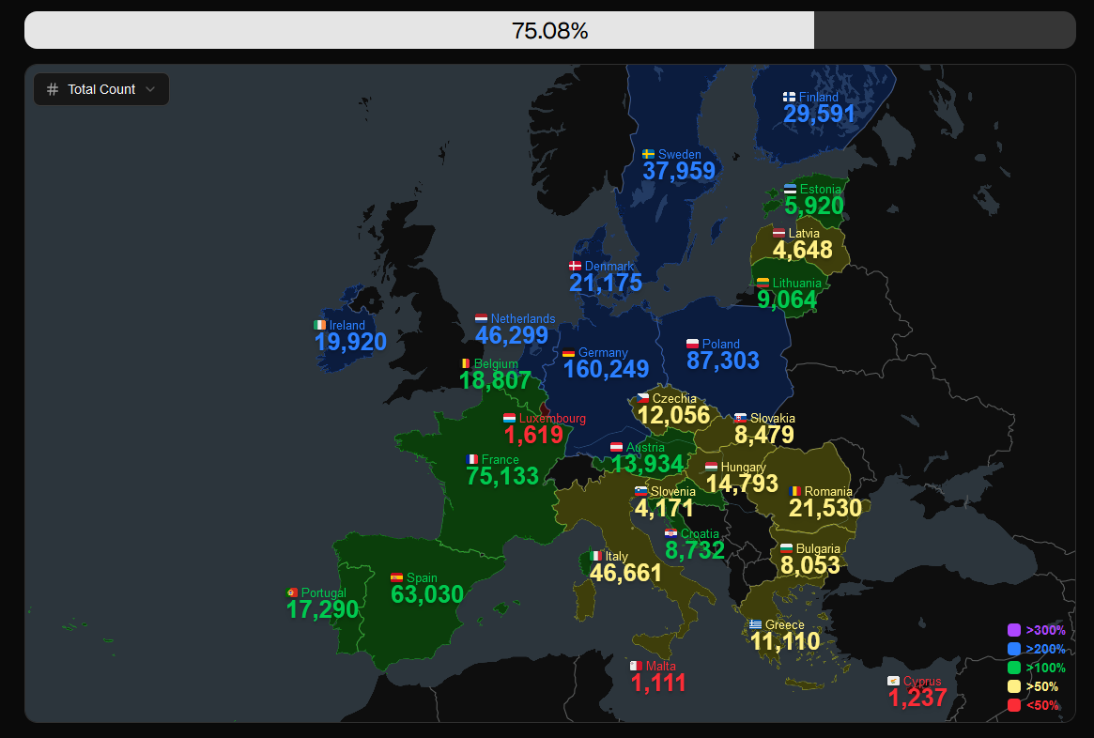
Task: Click the Czechia flag icon
Action: click(x=642, y=398)
